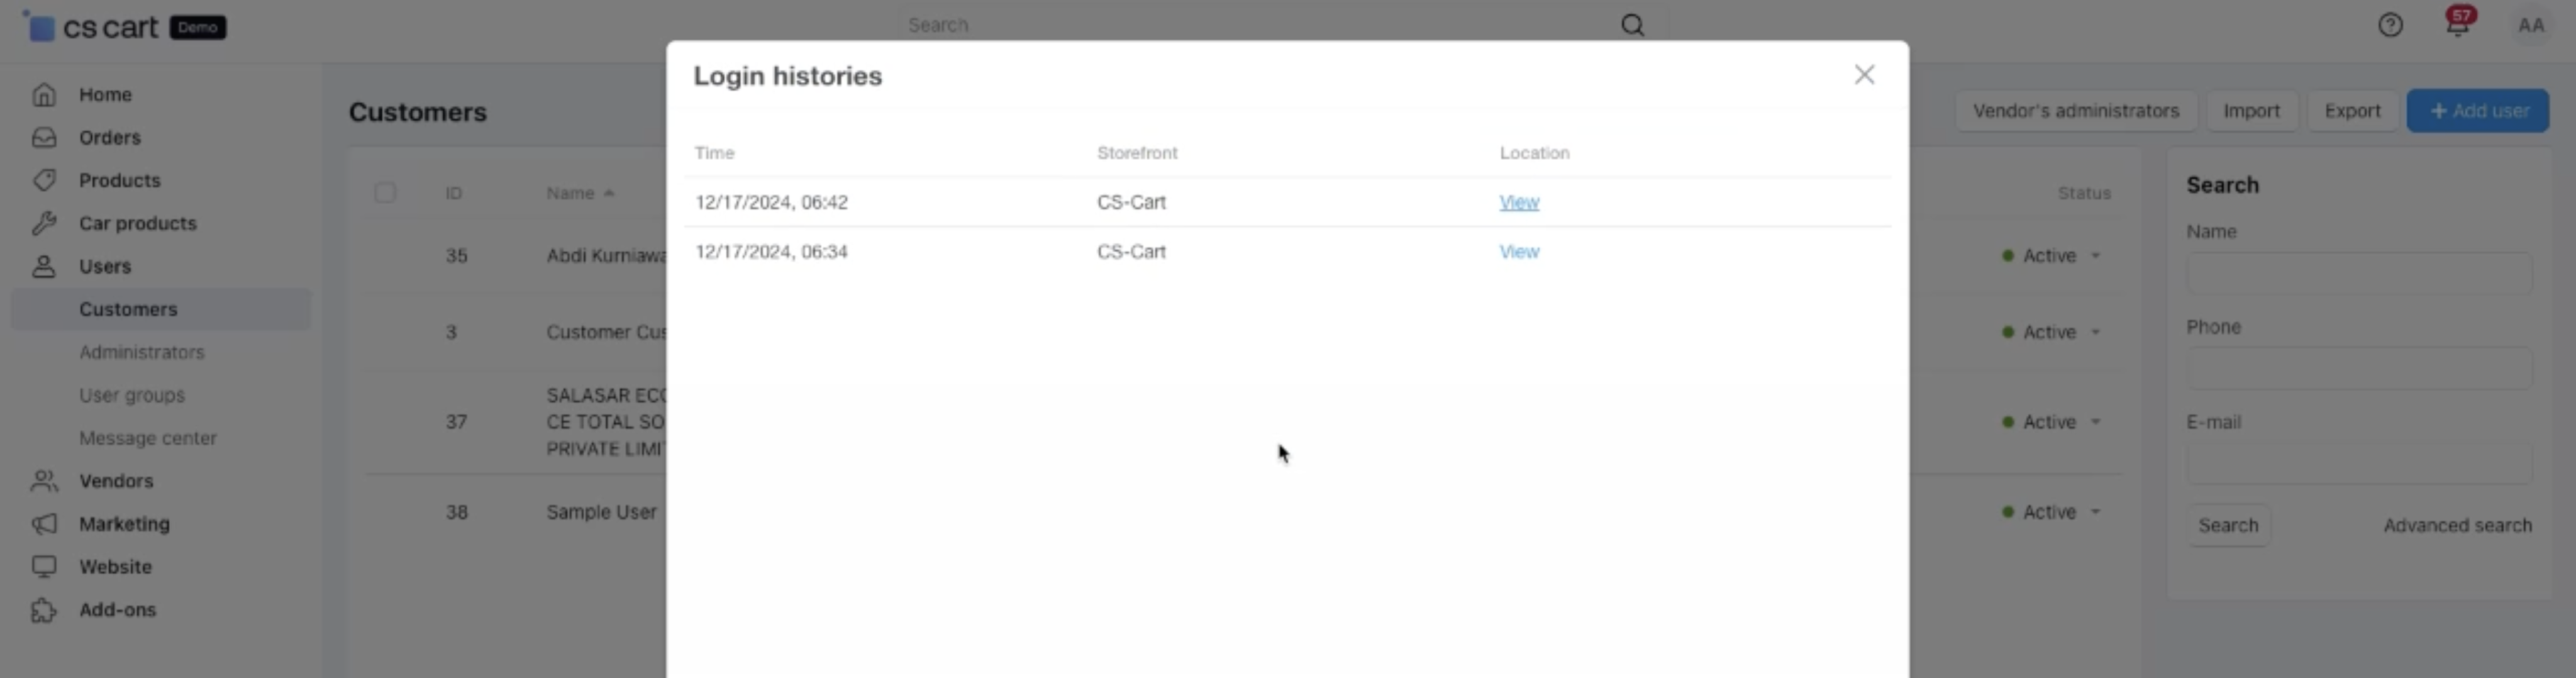Open the notifications bell icon
Image resolution: width=2576 pixels, height=678 pixels.
2457,25
